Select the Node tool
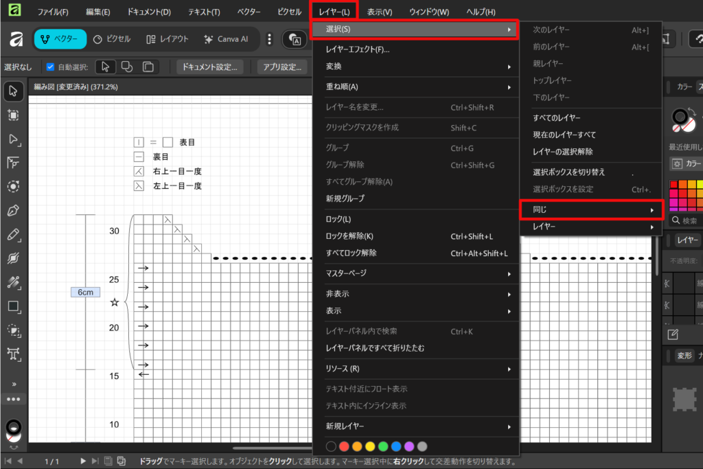The image size is (703, 469). [x=13, y=139]
